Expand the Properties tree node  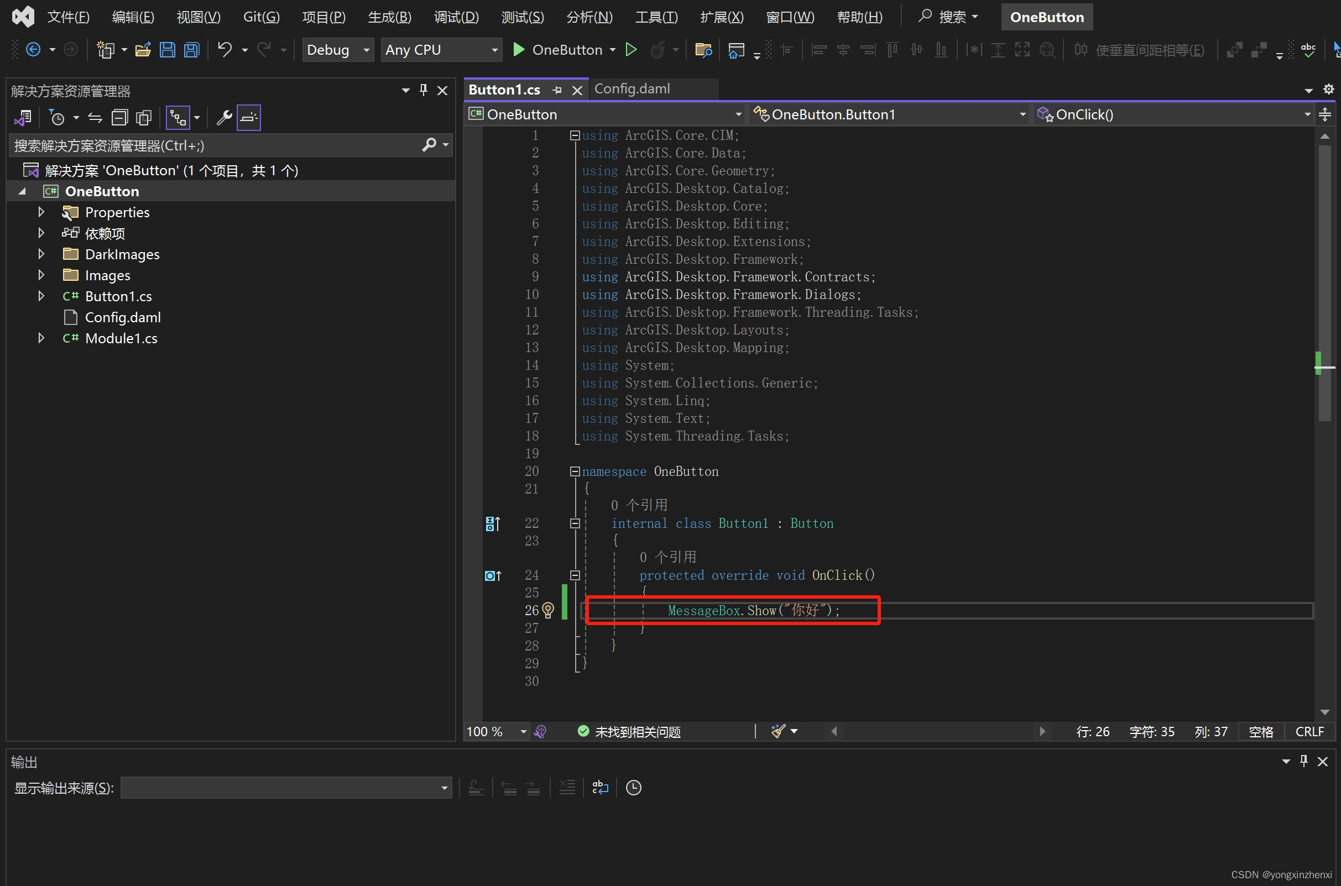41,212
